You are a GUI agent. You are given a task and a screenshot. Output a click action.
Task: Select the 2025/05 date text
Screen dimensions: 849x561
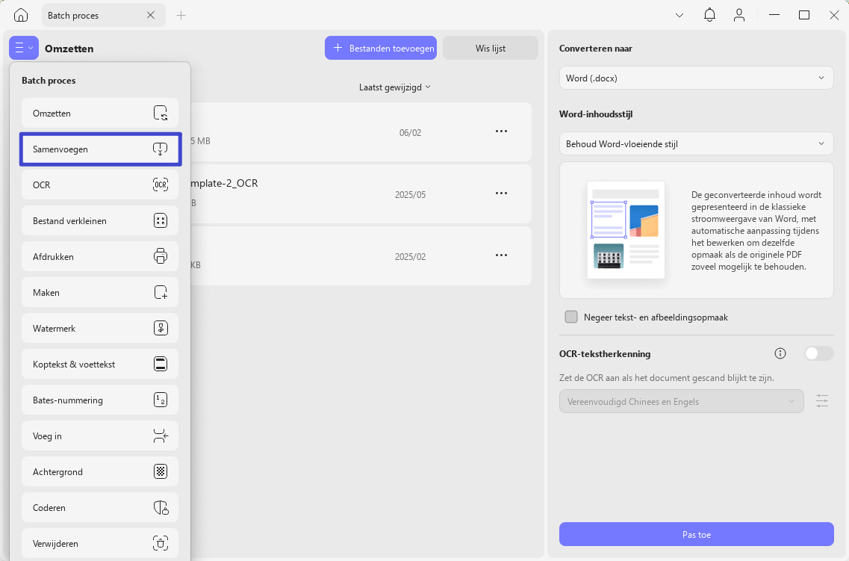point(411,194)
